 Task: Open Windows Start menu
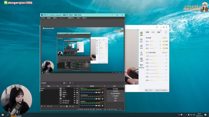tap(3, 115)
